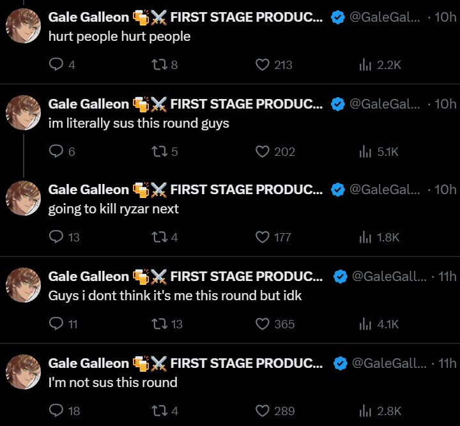
Task: View analytics of 'I'm not sus' tweet
Action: tap(365, 411)
